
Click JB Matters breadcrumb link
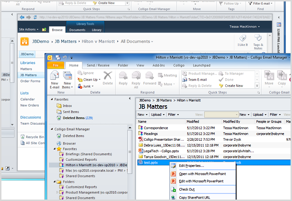(65, 41)
